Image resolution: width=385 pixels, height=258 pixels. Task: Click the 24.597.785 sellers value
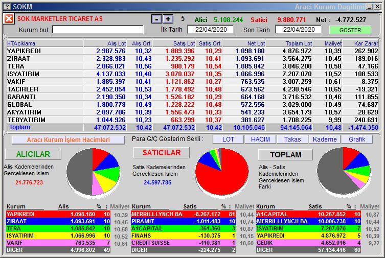click(x=157, y=182)
